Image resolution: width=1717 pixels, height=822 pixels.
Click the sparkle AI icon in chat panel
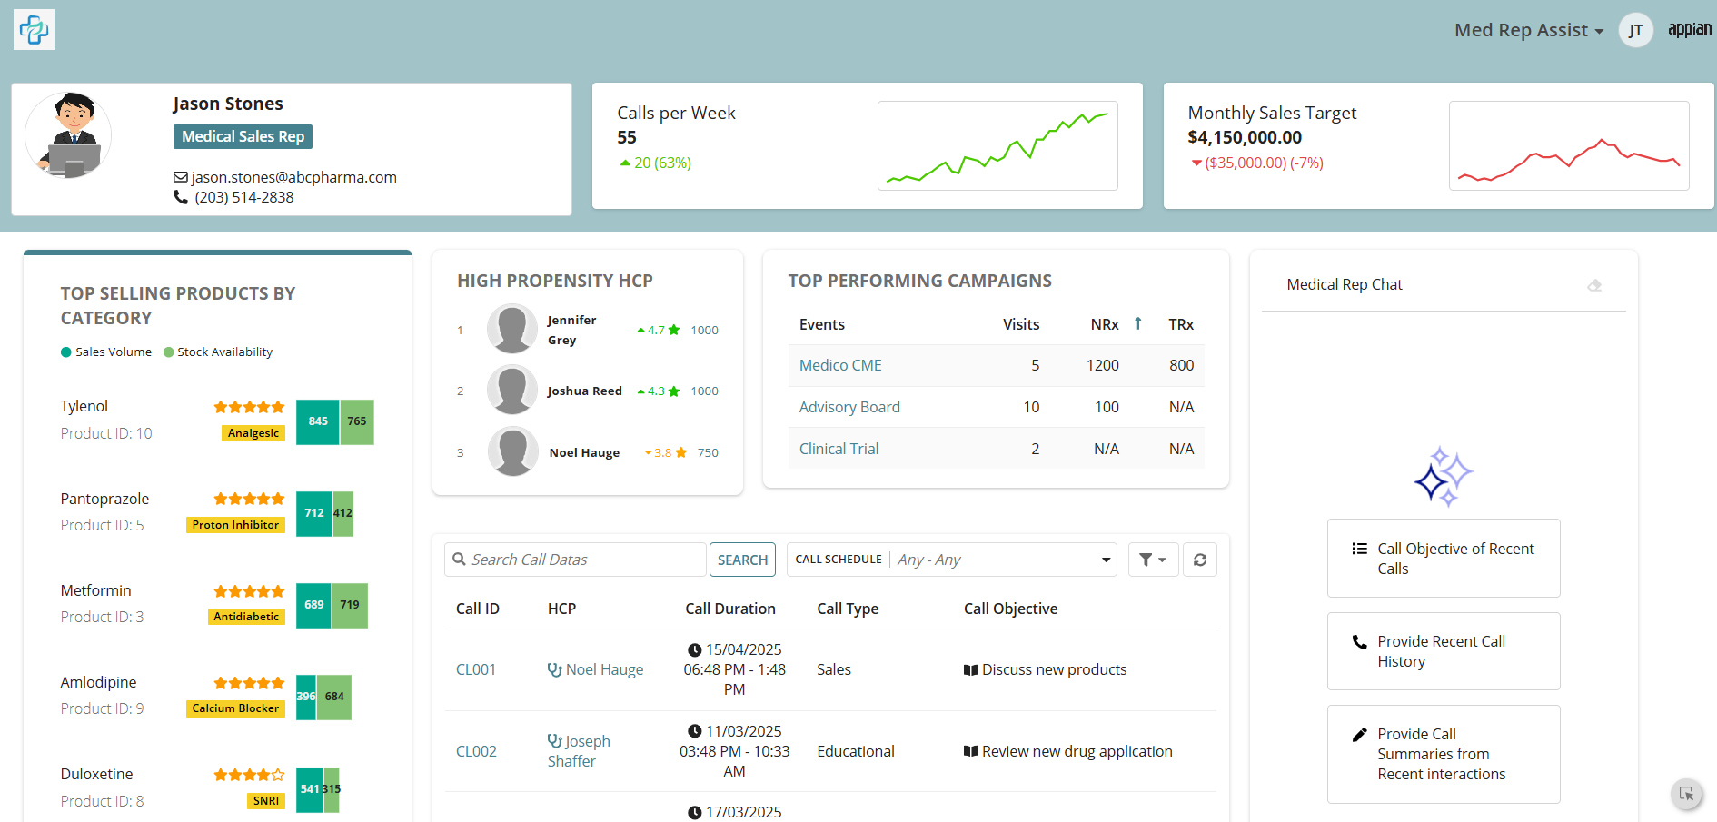coord(1444,476)
